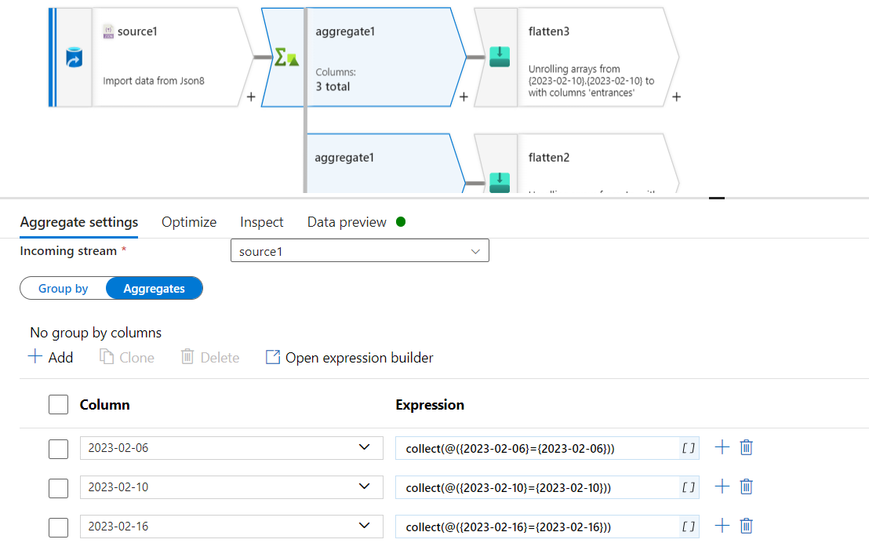Add a row after 2023-02-10

[722, 487]
